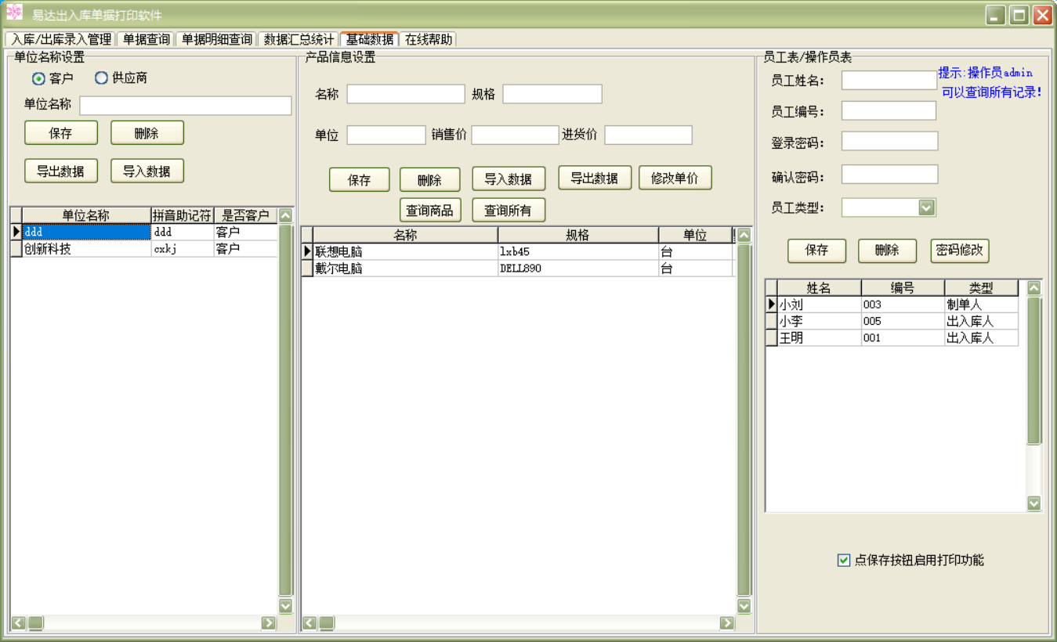1057x642 pixels.
Task: Click 导入数据 in unit name section
Action: coord(147,171)
